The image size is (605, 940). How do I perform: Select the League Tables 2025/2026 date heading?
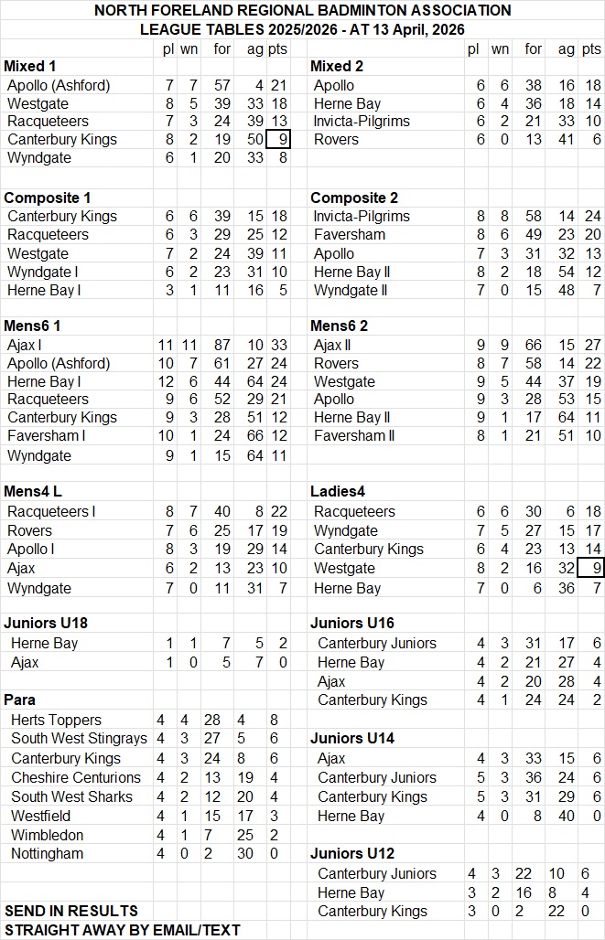click(302, 29)
